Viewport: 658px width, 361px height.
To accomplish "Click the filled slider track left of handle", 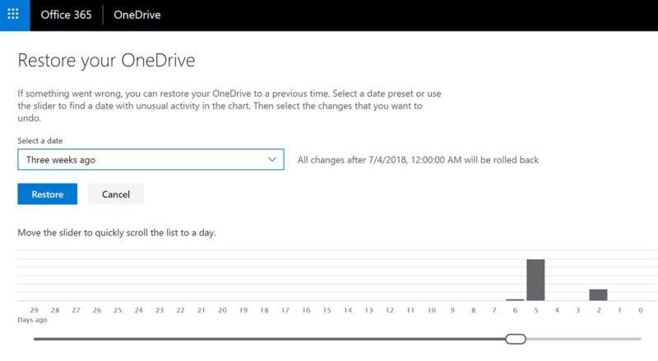I will point(270,339).
